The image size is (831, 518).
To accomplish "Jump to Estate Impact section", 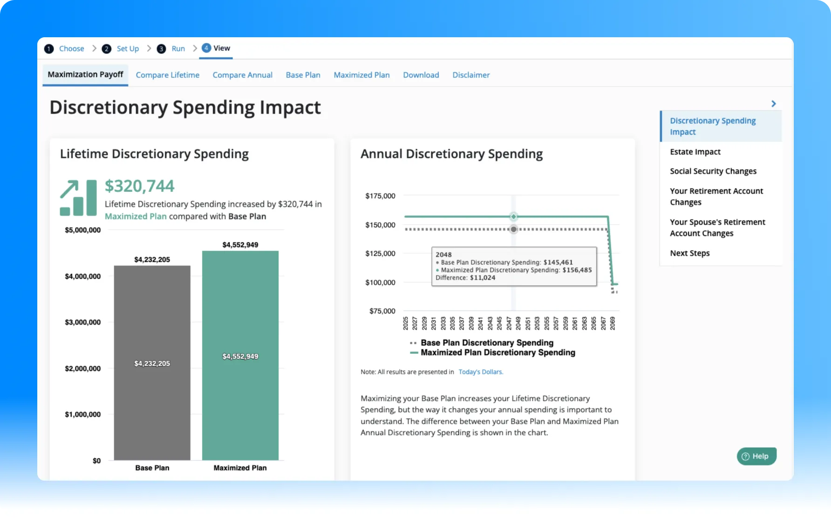I will tap(695, 152).
